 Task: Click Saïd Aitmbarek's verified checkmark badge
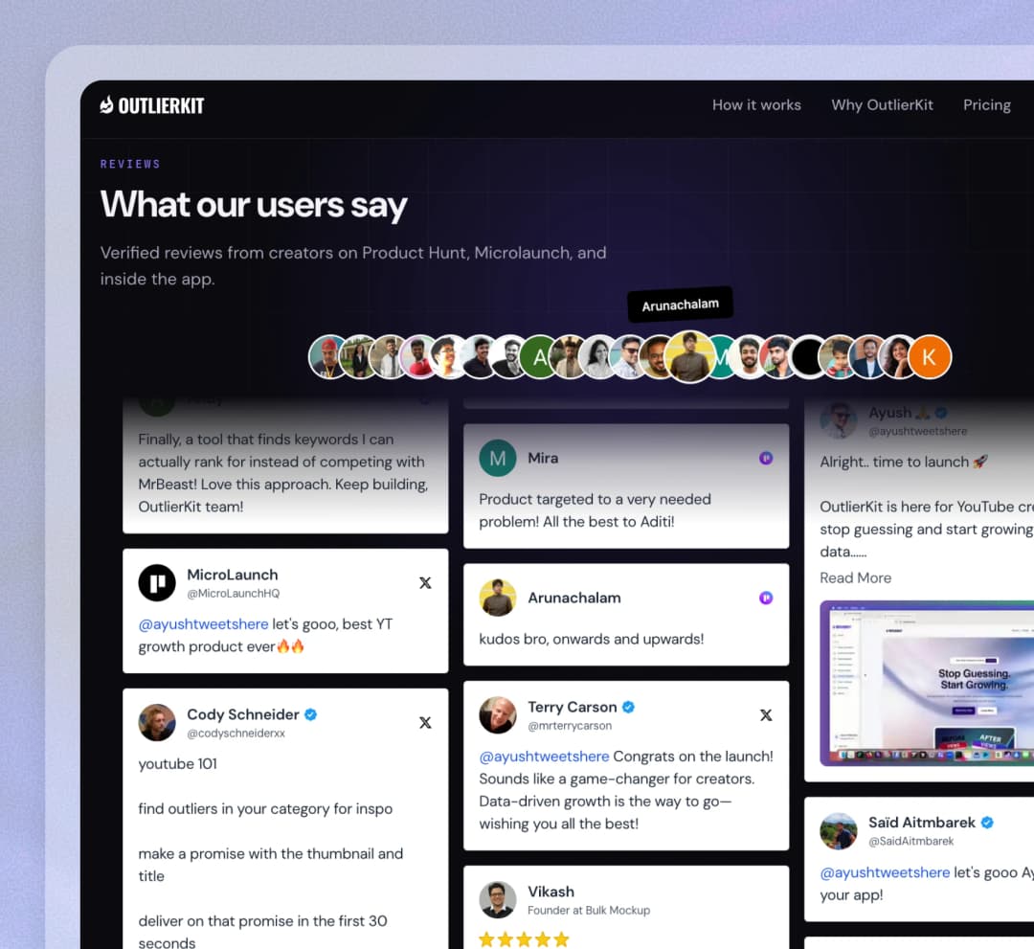[987, 823]
